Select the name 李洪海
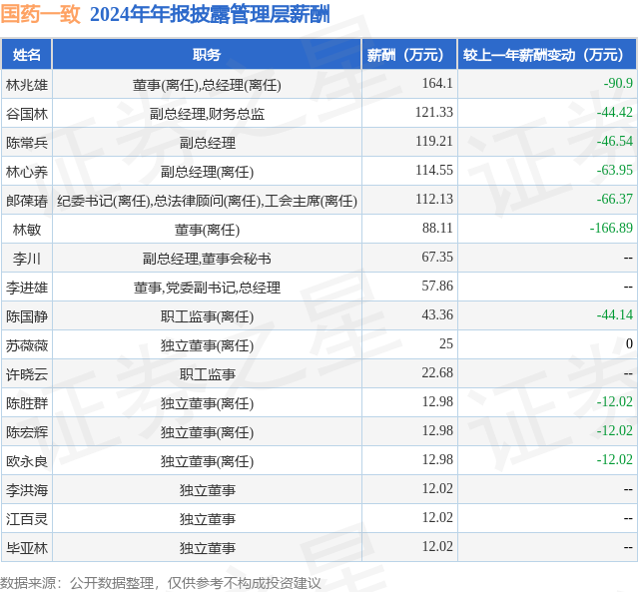This screenshot has height=592, width=638. pyautogui.click(x=26, y=489)
